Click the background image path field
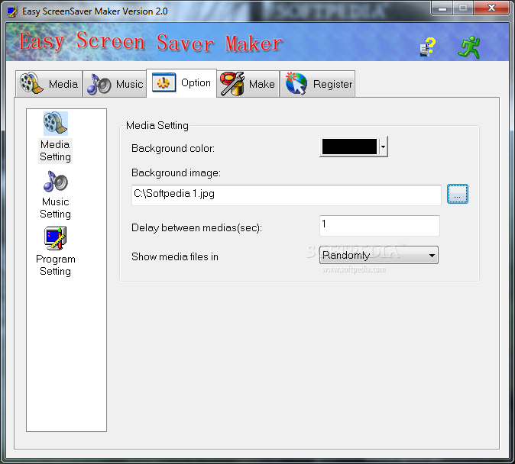515x464 pixels. click(x=286, y=195)
